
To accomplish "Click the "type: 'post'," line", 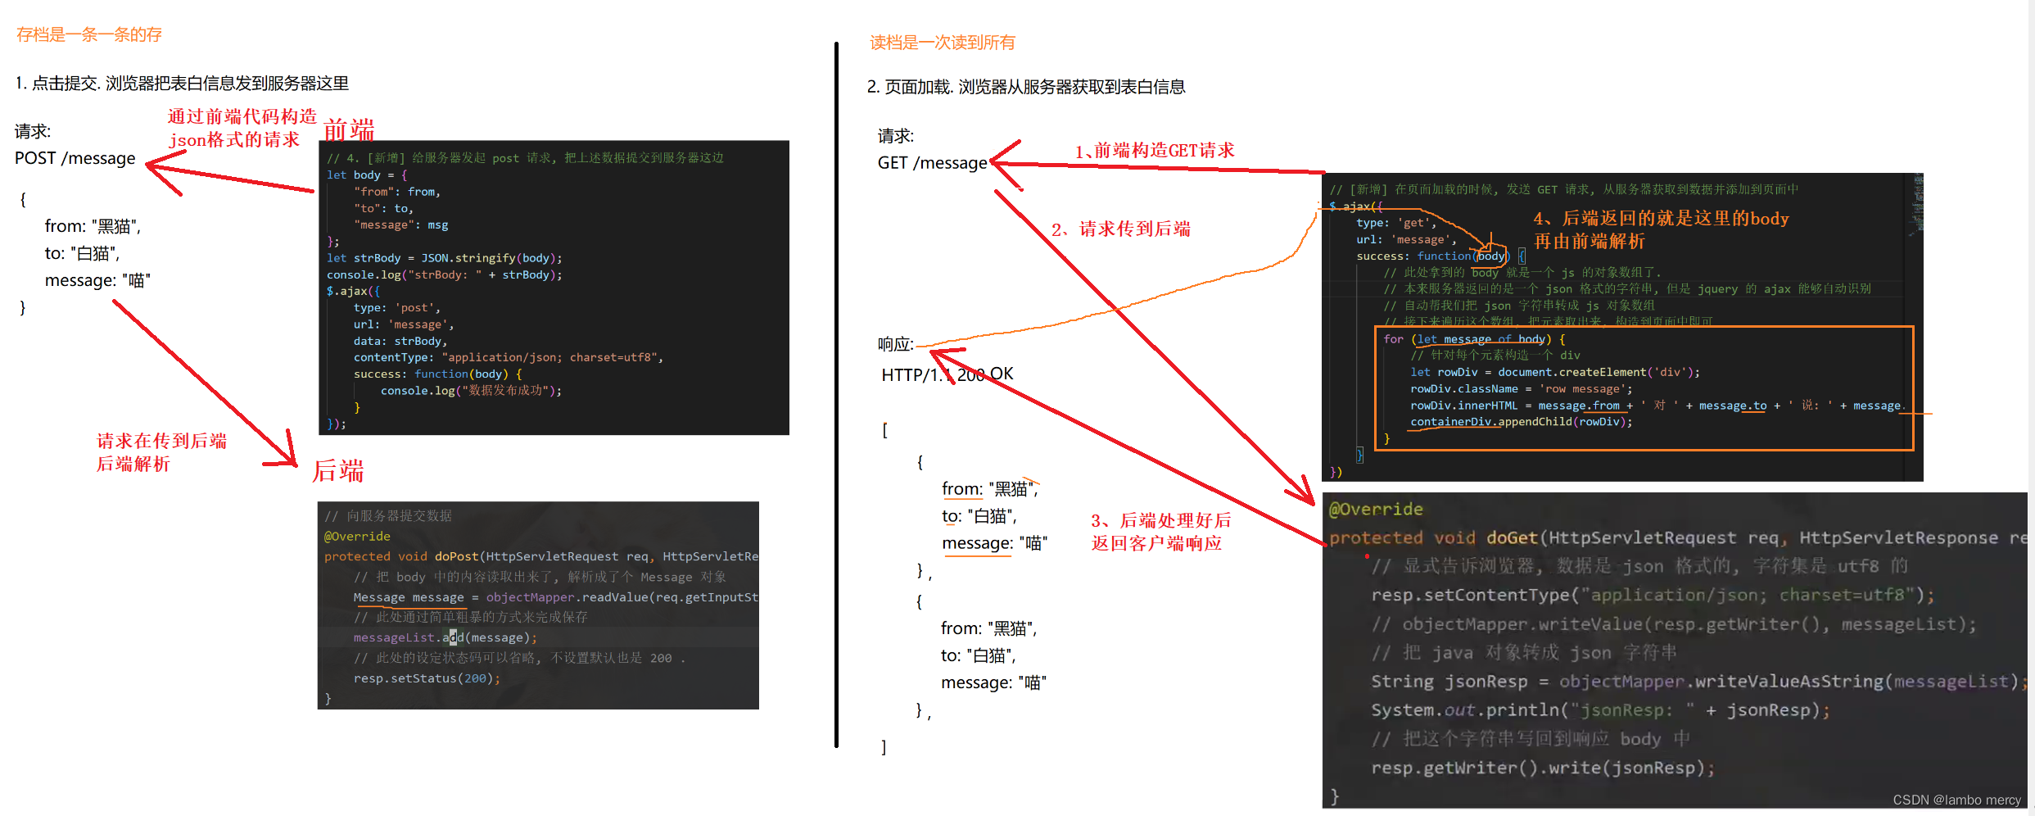I will click(x=397, y=308).
